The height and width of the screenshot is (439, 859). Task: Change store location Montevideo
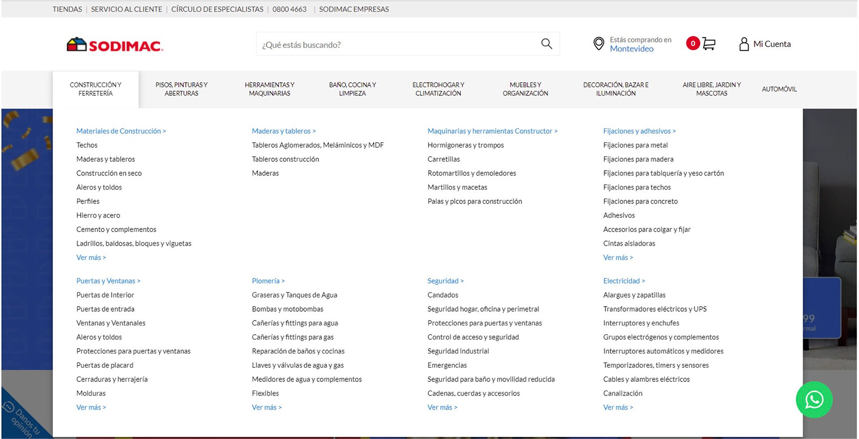(x=631, y=49)
